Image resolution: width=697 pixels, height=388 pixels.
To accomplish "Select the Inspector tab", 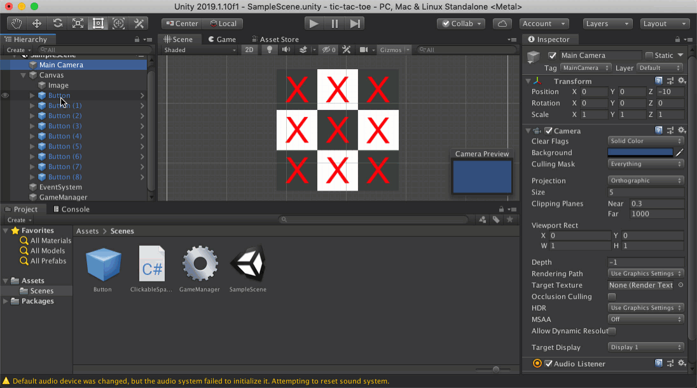I will [x=549, y=39].
